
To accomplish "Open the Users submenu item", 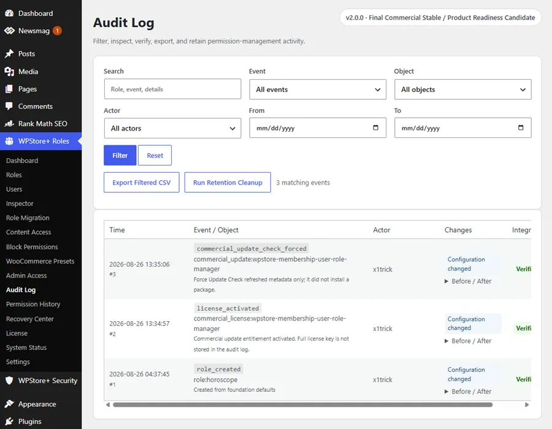I will (x=14, y=189).
